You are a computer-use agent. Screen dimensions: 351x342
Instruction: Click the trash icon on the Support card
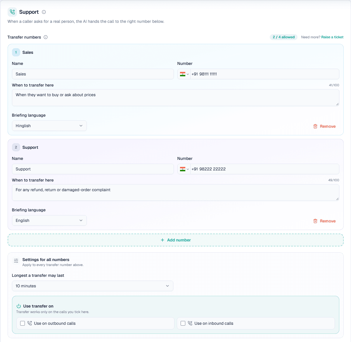pos(315,221)
